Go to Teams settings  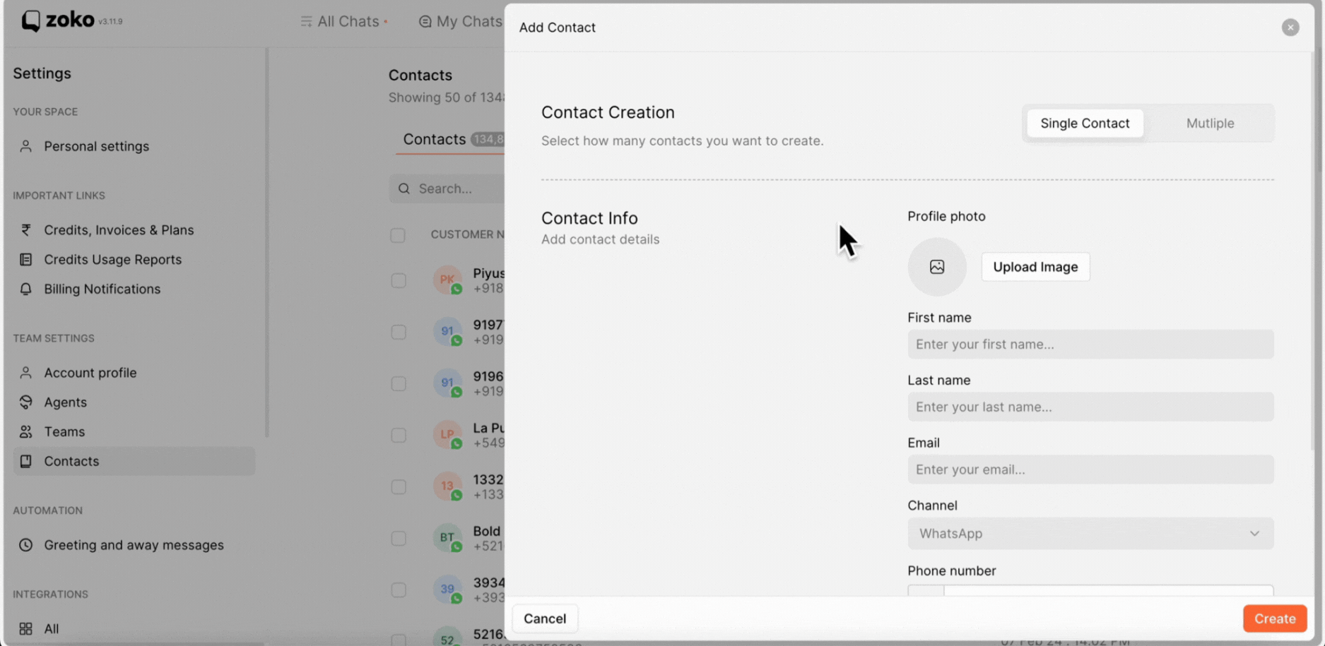coord(134,431)
